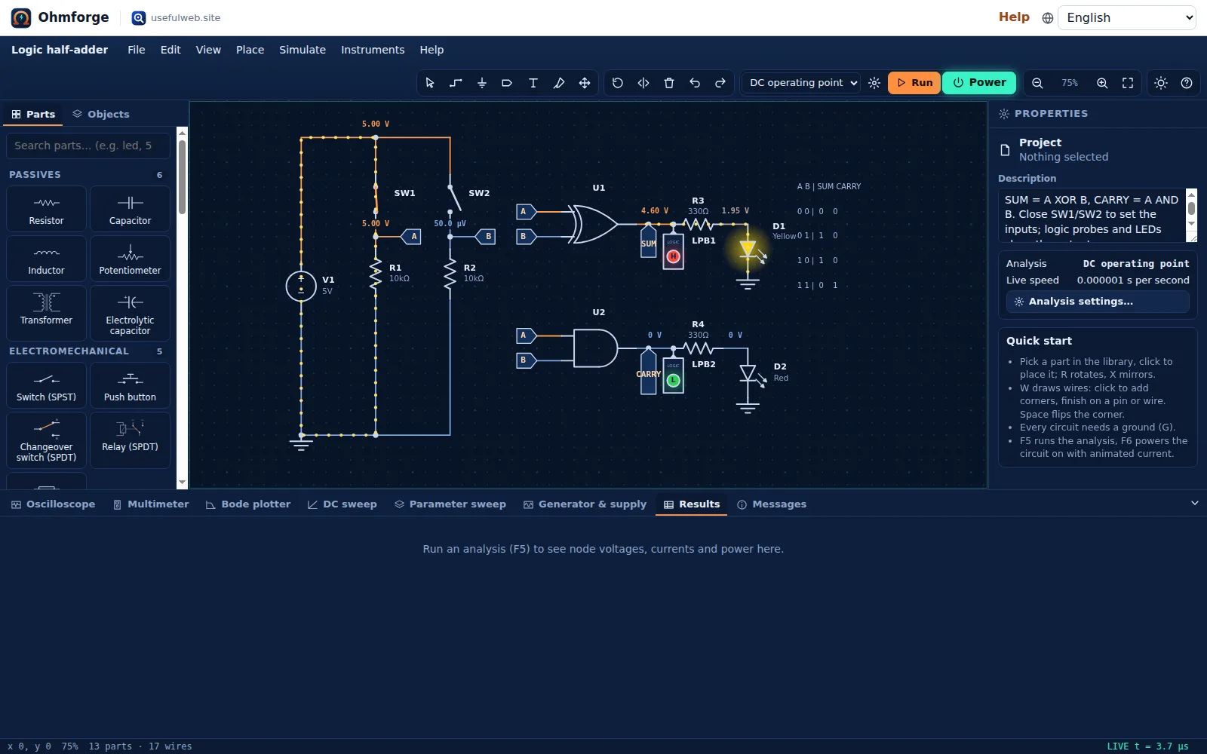Choose the net label tool

pos(507,83)
